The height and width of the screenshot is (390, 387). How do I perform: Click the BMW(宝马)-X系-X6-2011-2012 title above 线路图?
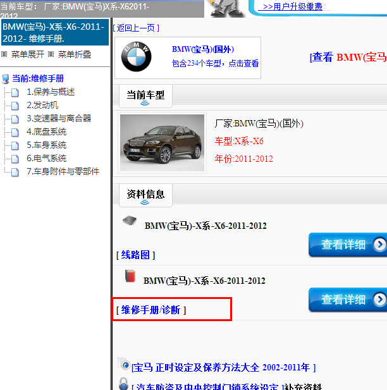(206, 226)
